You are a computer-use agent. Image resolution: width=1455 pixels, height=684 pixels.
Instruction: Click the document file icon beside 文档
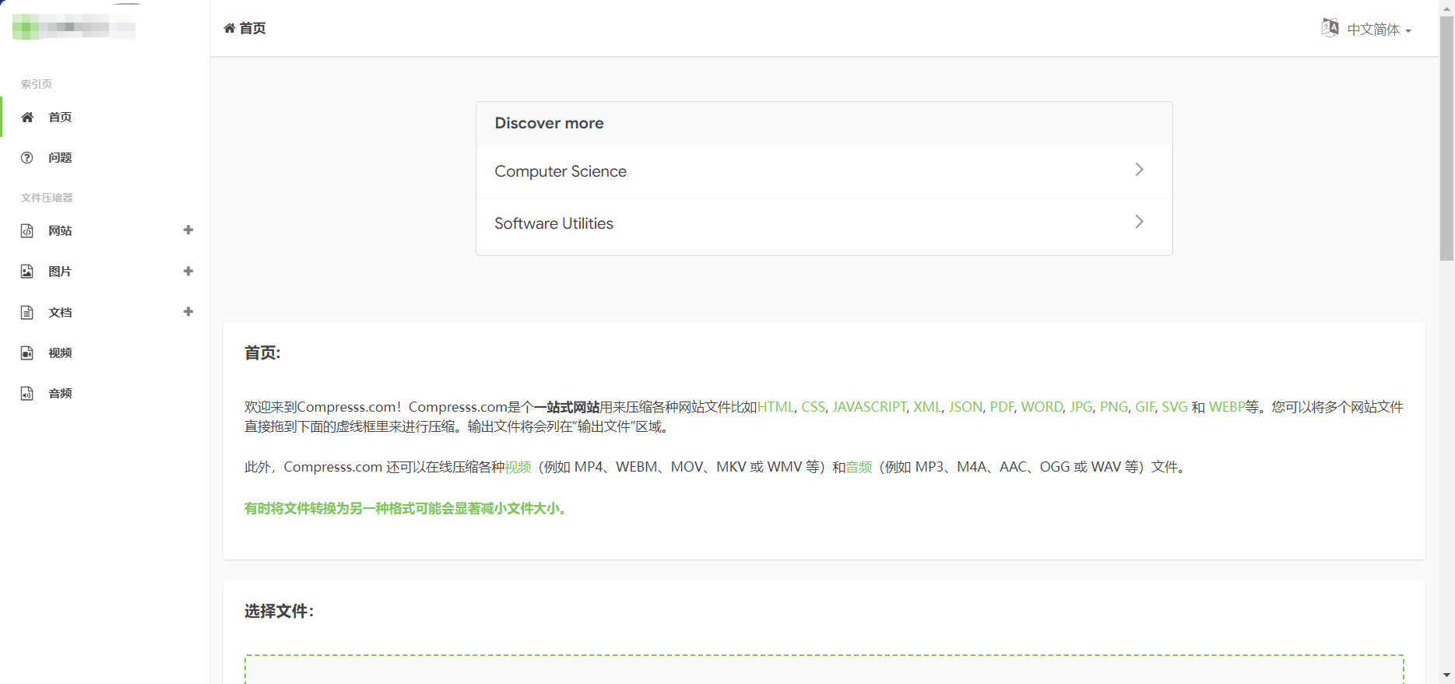(27, 312)
